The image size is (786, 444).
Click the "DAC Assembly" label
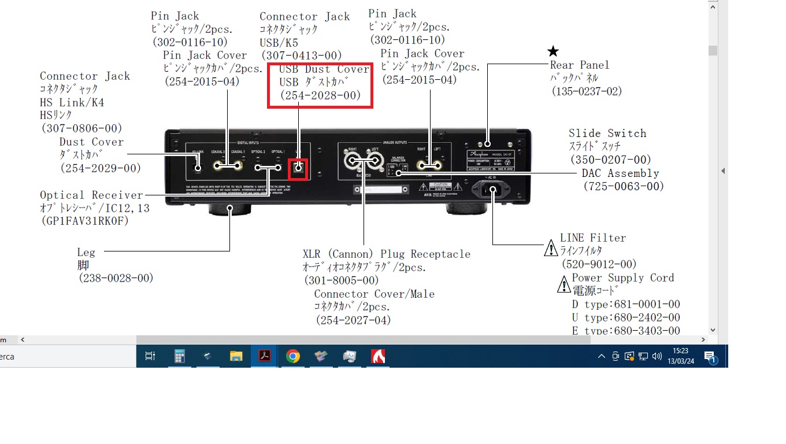click(x=620, y=173)
